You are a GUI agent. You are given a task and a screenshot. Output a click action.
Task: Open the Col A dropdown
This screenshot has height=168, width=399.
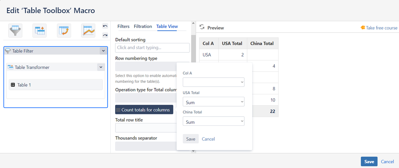tap(213, 82)
